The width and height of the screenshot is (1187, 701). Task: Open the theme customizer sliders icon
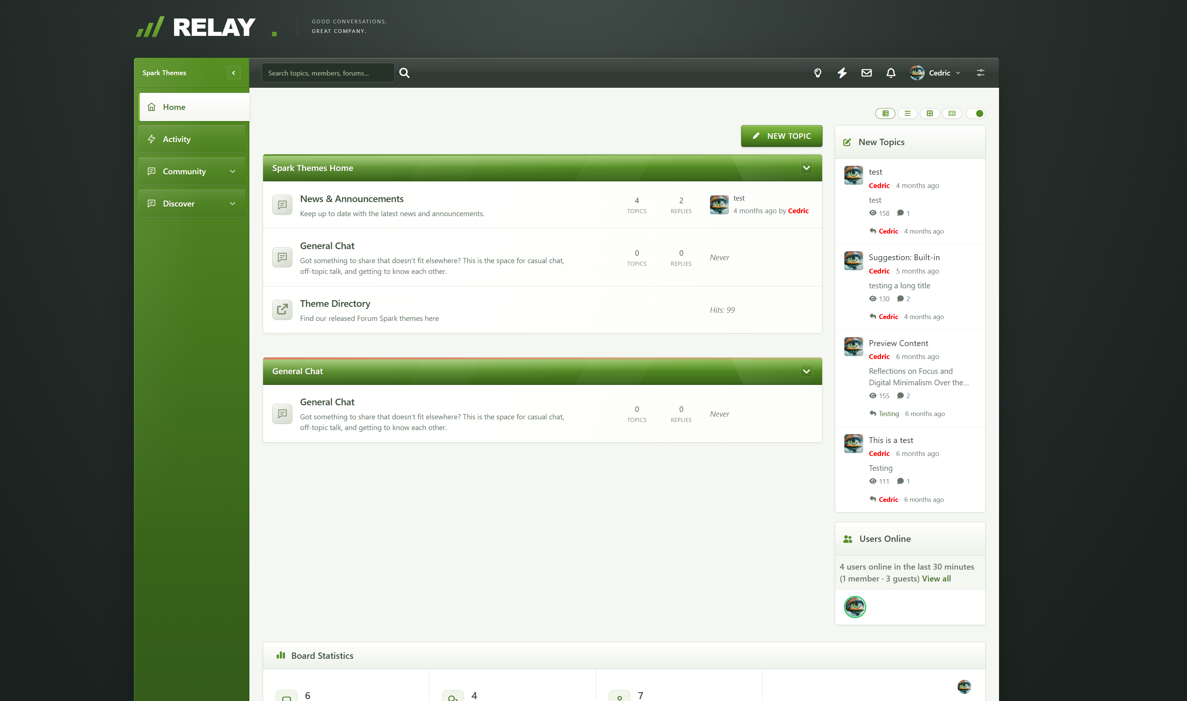[x=981, y=73]
